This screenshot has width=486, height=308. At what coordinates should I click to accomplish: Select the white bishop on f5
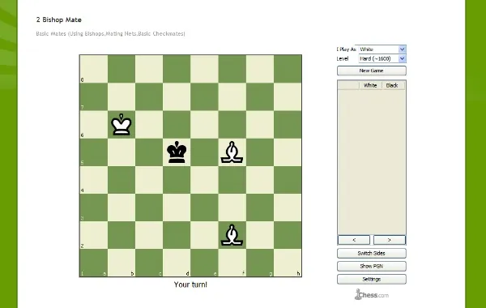[232, 152]
